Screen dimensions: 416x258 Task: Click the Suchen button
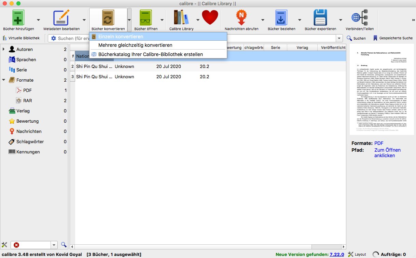point(356,38)
